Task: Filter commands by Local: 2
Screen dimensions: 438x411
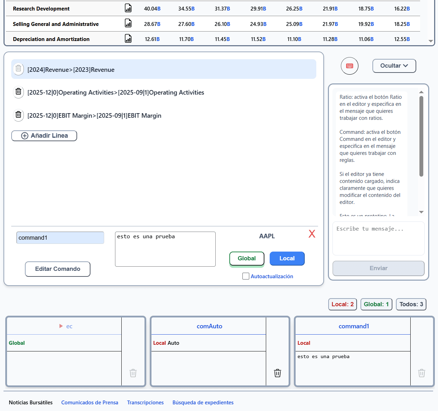Action: (x=343, y=304)
